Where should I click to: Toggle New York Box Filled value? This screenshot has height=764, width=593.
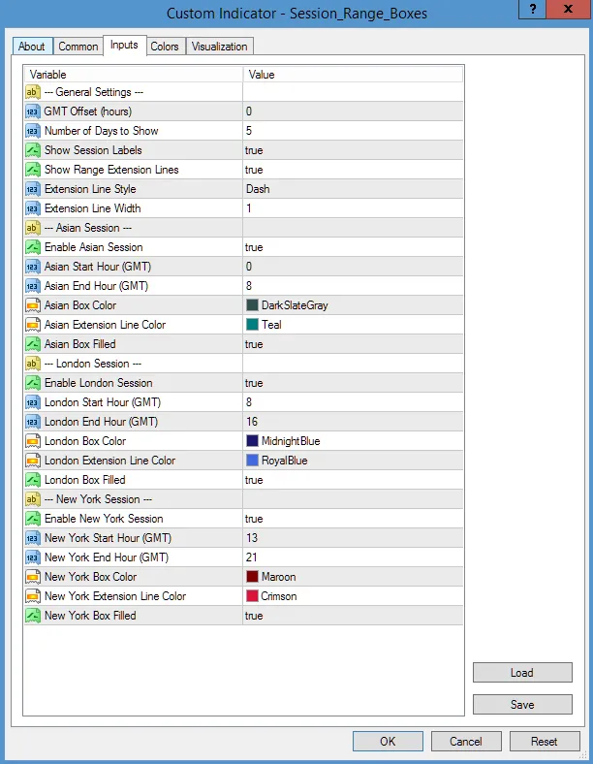click(x=353, y=616)
